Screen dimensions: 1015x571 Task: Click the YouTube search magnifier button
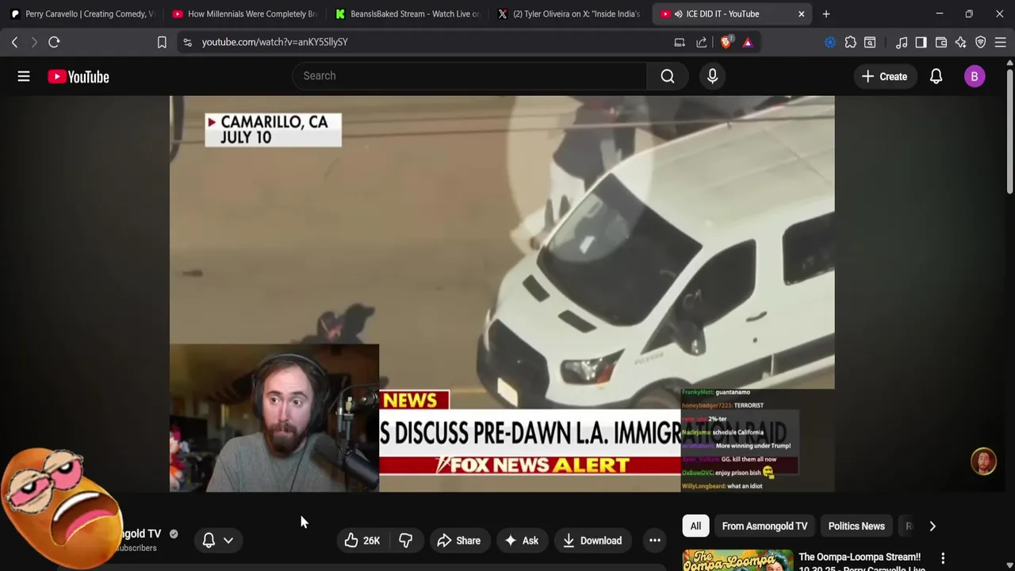[668, 76]
